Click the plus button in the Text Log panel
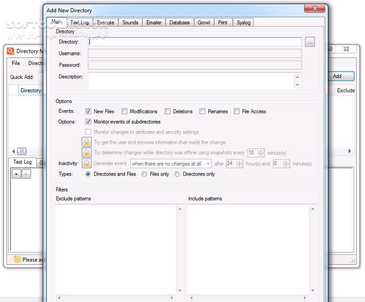This screenshot has height=302, width=365. coord(16,174)
